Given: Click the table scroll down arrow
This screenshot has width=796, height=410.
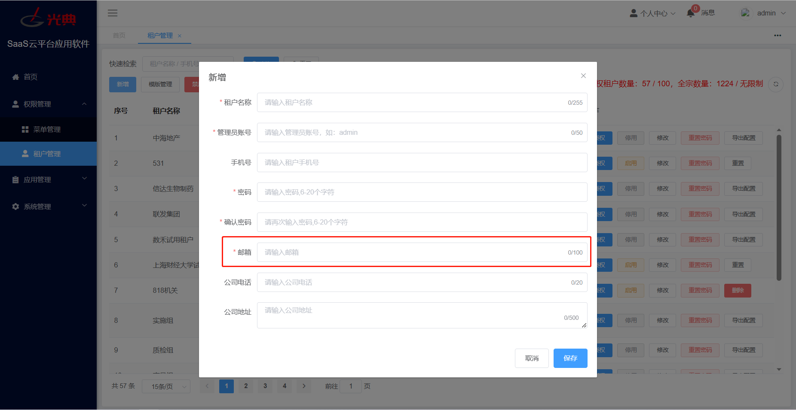Looking at the screenshot, I should [779, 369].
